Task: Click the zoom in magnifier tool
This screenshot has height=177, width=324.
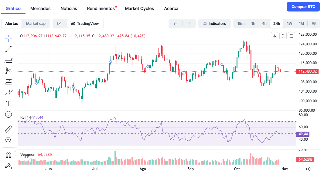Action: pyautogui.click(x=9, y=140)
